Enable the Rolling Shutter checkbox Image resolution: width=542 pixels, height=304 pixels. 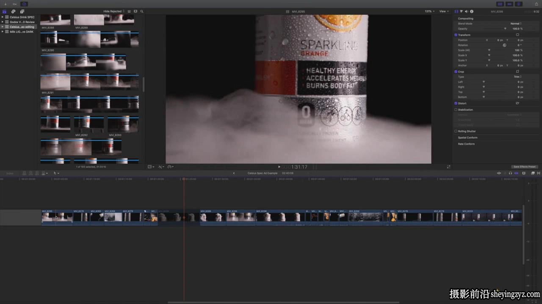(456, 131)
